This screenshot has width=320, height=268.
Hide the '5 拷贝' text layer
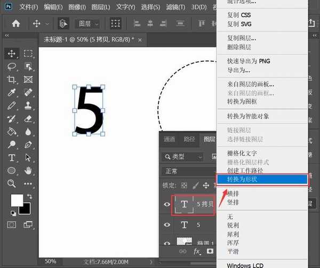tap(167, 204)
